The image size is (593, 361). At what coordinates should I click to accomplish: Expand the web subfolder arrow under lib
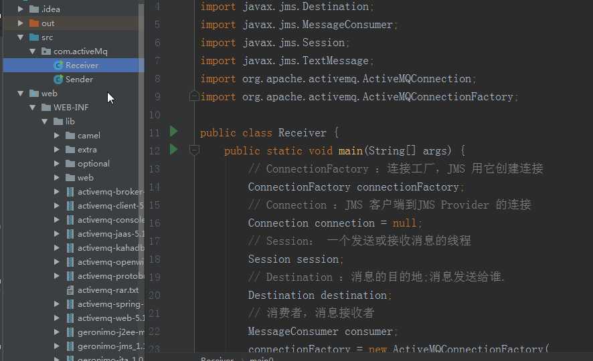point(57,177)
